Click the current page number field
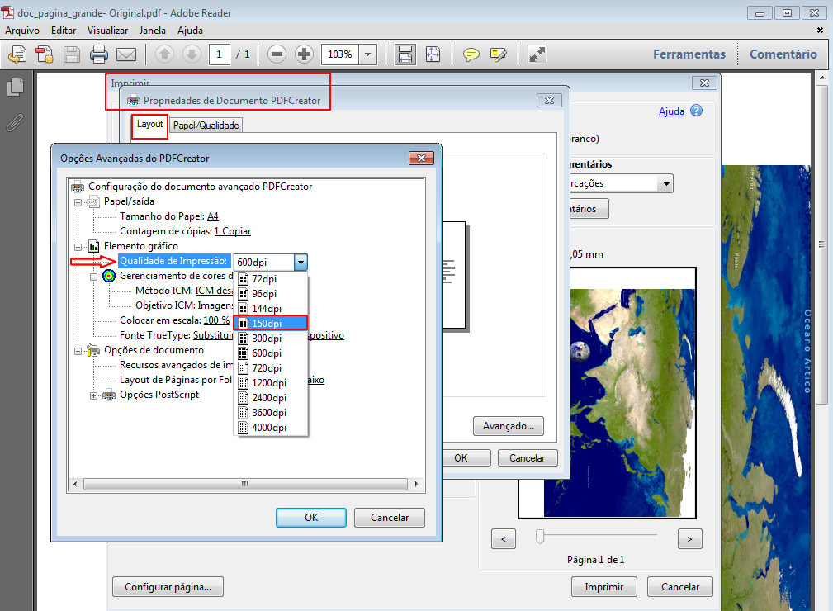 pos(219,54)
